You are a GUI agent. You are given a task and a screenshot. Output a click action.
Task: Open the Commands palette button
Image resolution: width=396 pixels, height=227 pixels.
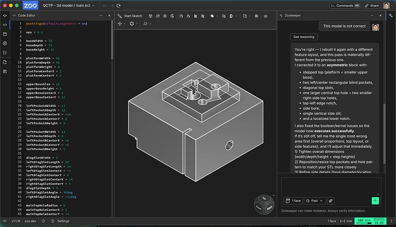click(345, 6)
